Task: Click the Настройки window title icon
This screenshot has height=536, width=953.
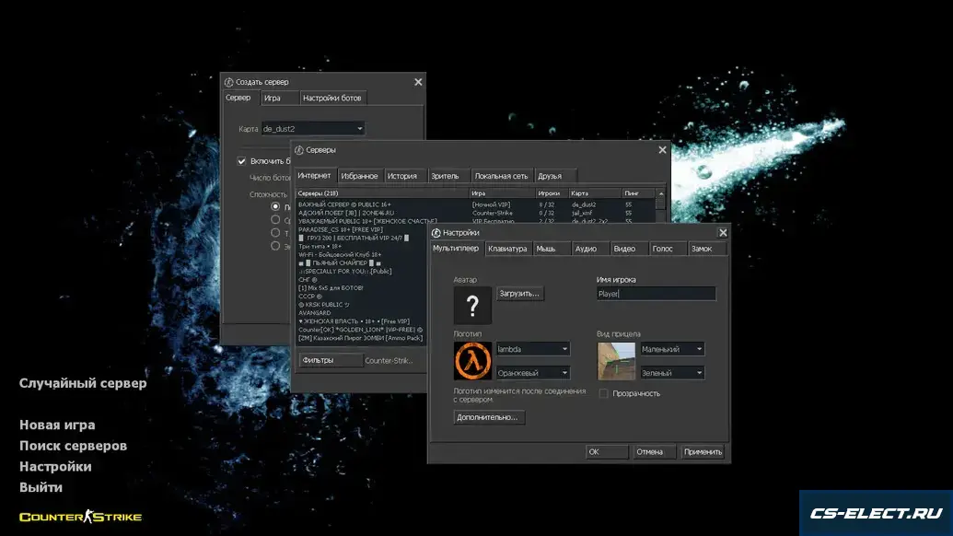Action: coord(436,233)
